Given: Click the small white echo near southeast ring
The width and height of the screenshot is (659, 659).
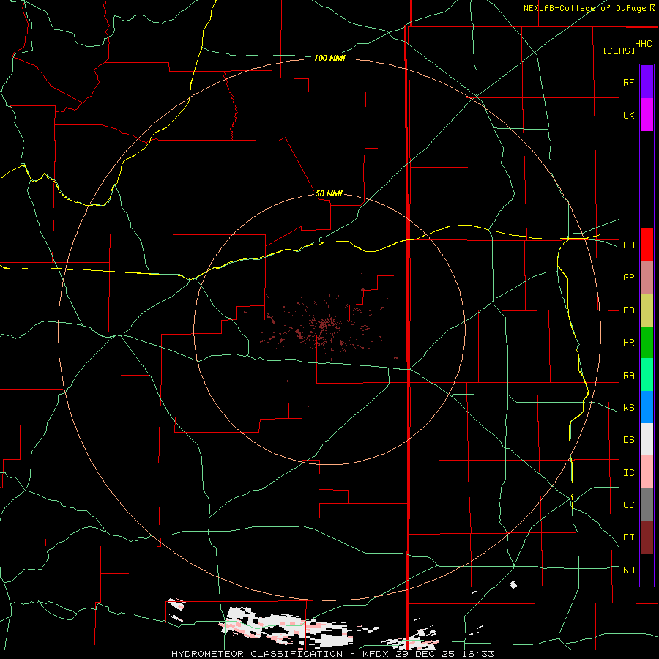Looking at the screenshot, I should (x=513, y=584).
